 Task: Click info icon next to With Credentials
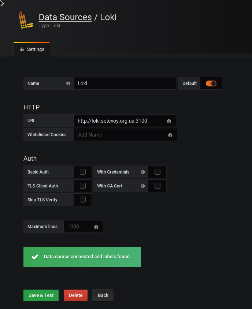143,172
